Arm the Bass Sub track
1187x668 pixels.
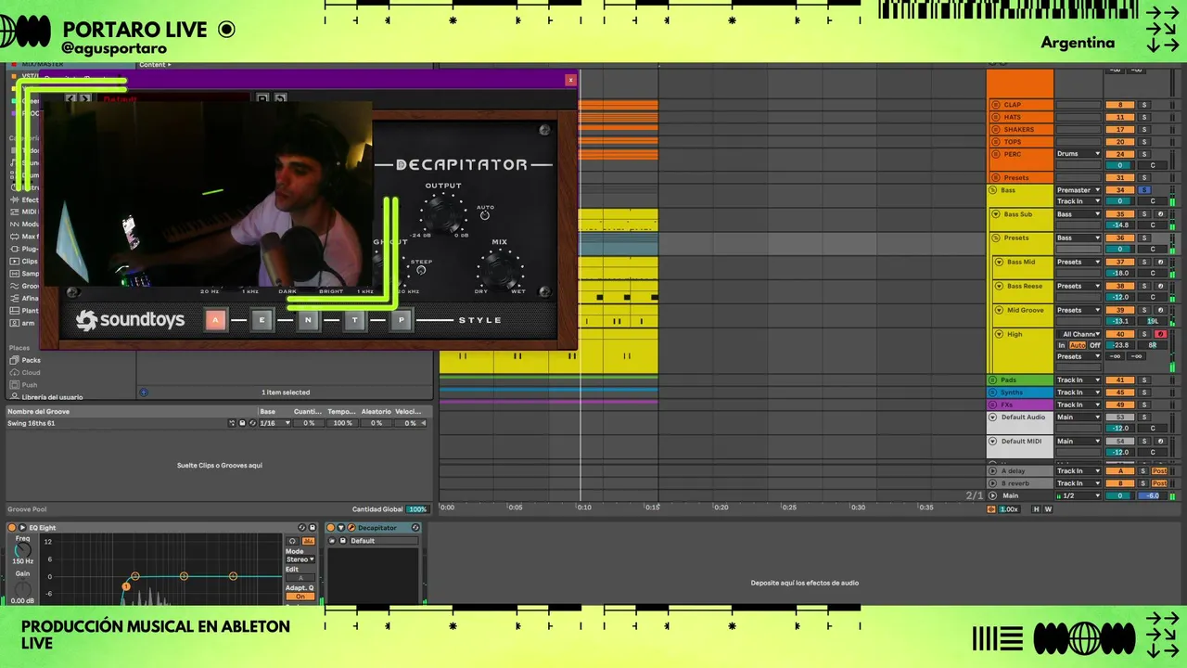click(x=1160, y=214)
